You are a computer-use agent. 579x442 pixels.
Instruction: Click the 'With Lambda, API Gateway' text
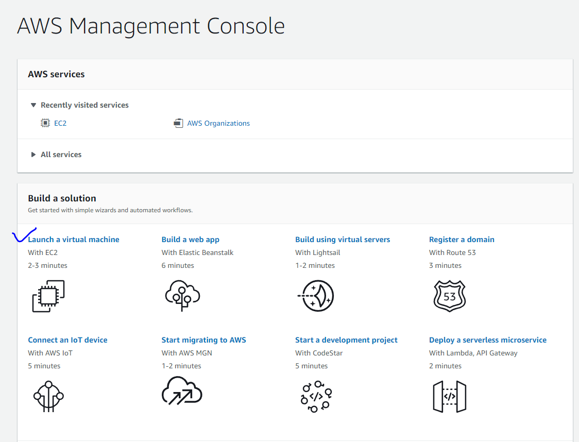pyautogui.click(x=473, y=353)
